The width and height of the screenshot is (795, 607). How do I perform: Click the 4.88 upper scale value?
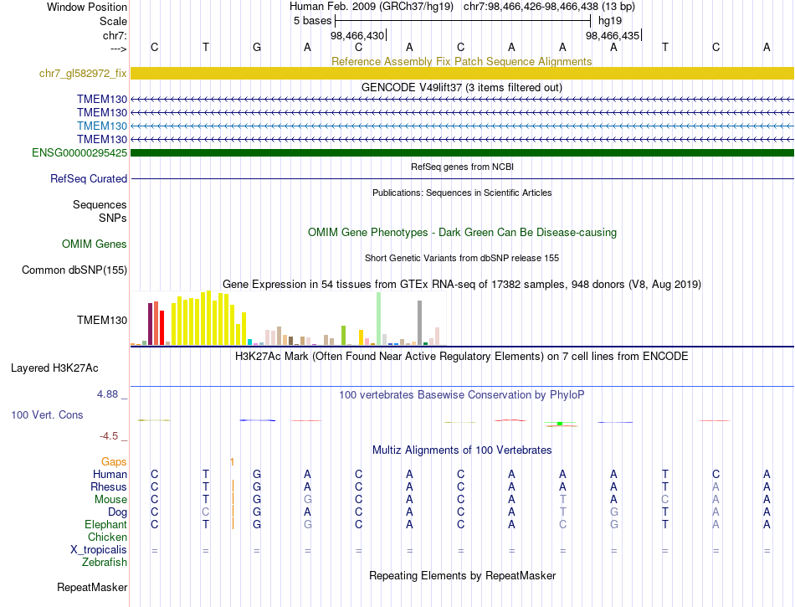tap(107, 394)
